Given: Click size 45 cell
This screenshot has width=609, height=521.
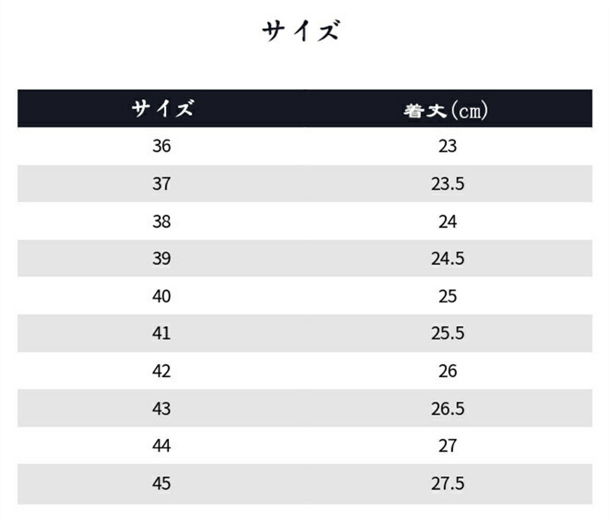Looking at the screenshot, I should pyautogui.click(x=161, y=484).
